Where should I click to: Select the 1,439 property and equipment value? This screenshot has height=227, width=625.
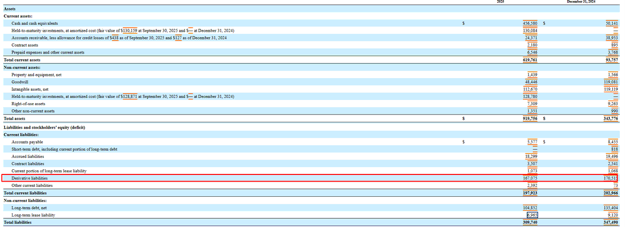tap(533, 75)
